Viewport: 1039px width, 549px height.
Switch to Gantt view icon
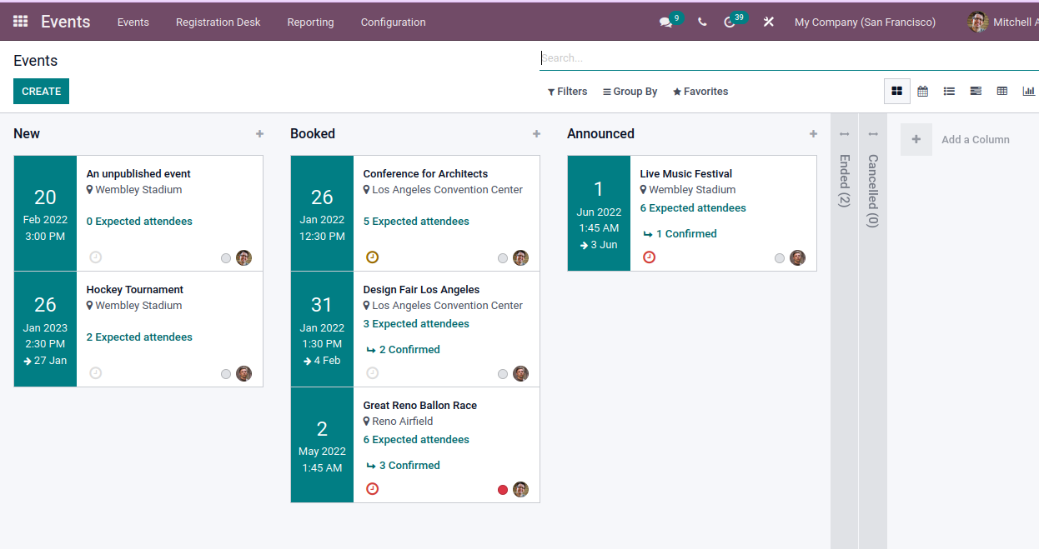pos(976,92)
